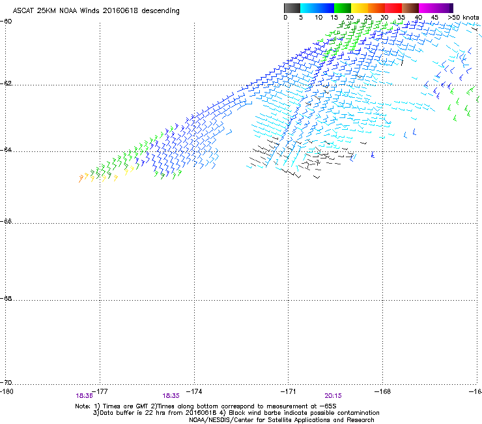Click the '25' legend tick label

[368, 18]
